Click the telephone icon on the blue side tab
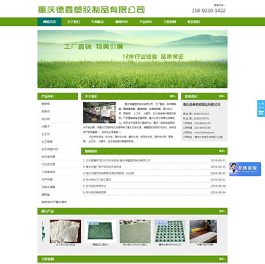The height and width of the screenshot is (264, 265). tap(261, 112)
